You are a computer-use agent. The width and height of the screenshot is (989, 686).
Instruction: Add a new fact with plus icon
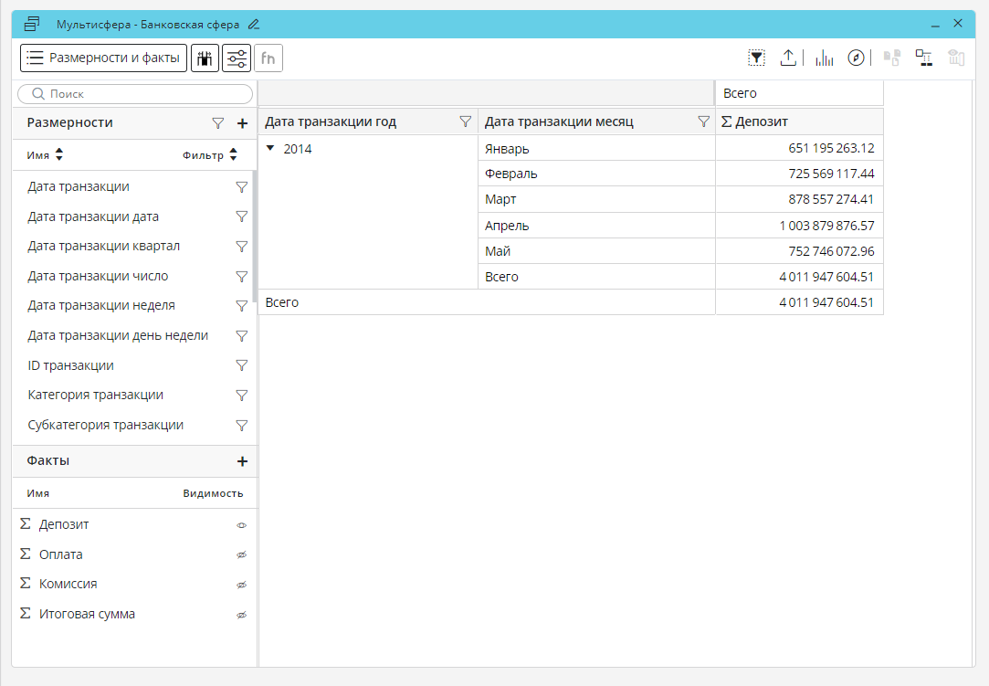click(x=242, y=461)
